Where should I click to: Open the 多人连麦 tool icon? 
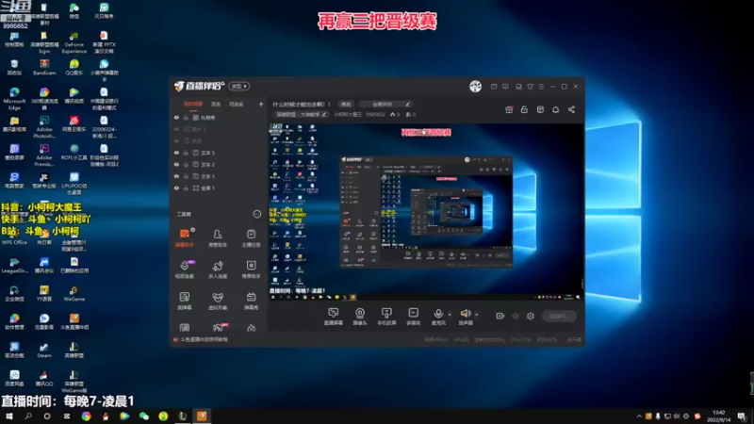tap(218, 269)
